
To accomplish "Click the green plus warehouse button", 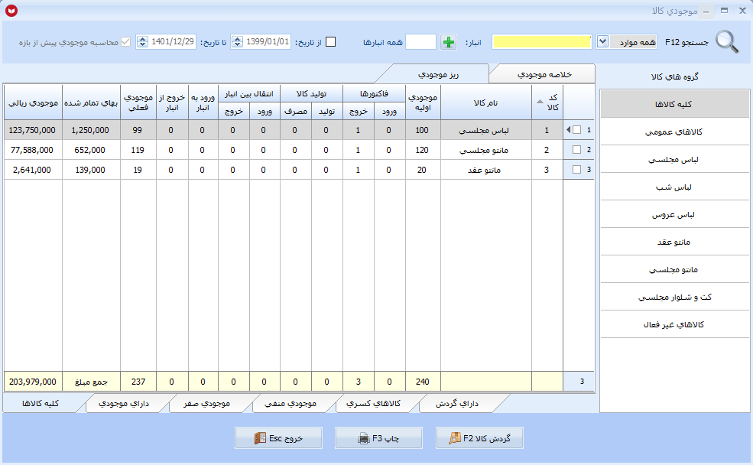I will (449, 42).
